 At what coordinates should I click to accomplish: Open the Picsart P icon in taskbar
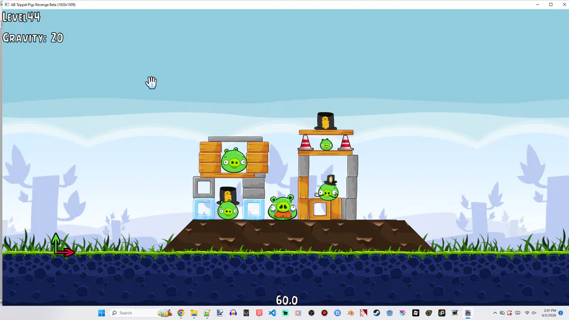pyautogui.click(x=442, y=313)
